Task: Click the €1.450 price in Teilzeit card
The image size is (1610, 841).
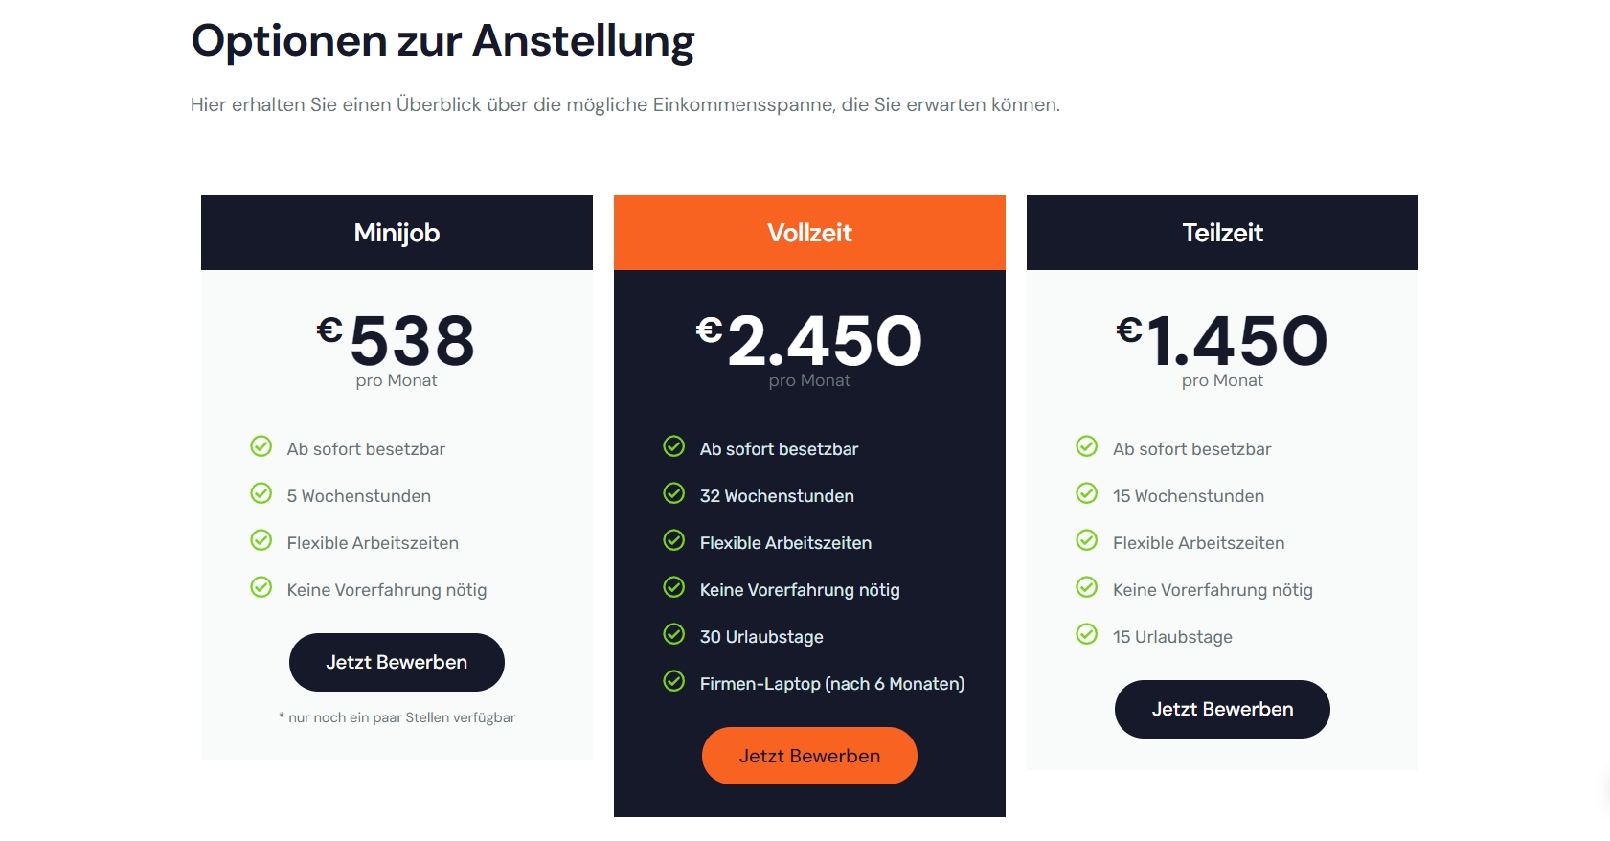Action: [1222, 341]
